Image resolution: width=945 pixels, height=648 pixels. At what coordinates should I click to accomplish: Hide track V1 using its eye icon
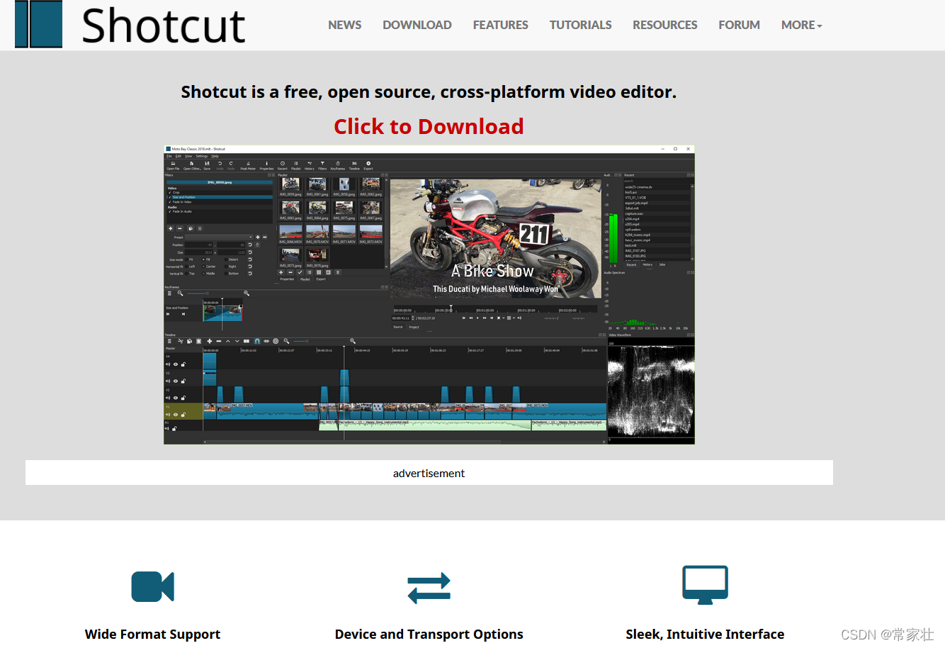pyautogui.click(x=176, y=415)
